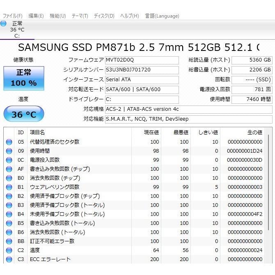
Task: Select the 電源投入回数 attribute name in row 0C
Action: (45, 160)
